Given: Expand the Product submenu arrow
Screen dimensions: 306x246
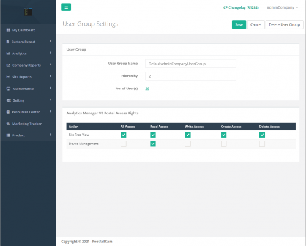Looking at the screenshot, I should [50, 135].
